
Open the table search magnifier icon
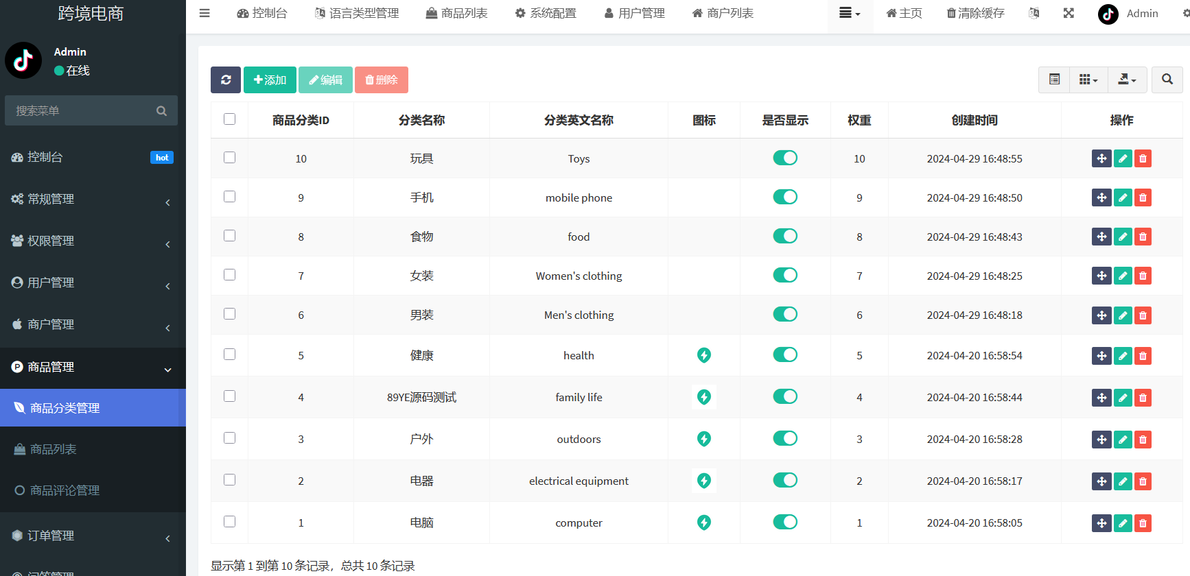coord(1167,80)
